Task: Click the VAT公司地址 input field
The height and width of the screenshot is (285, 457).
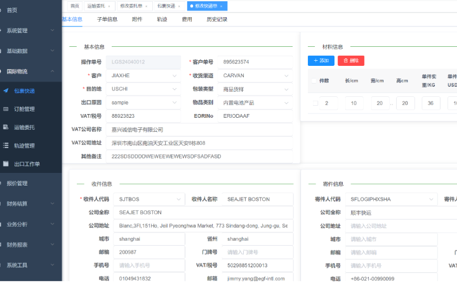Action: click(x=199, y=143)
